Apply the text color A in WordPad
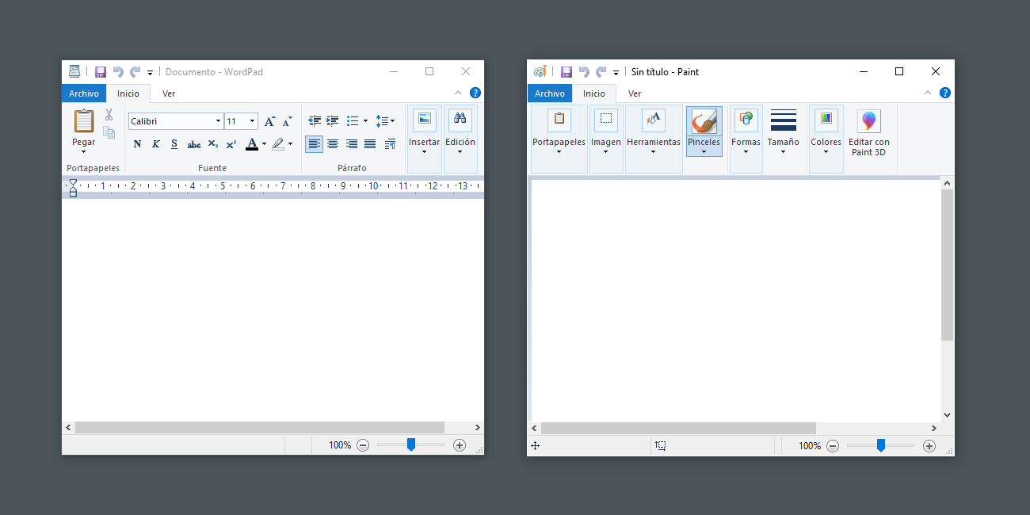 point(252,144)
